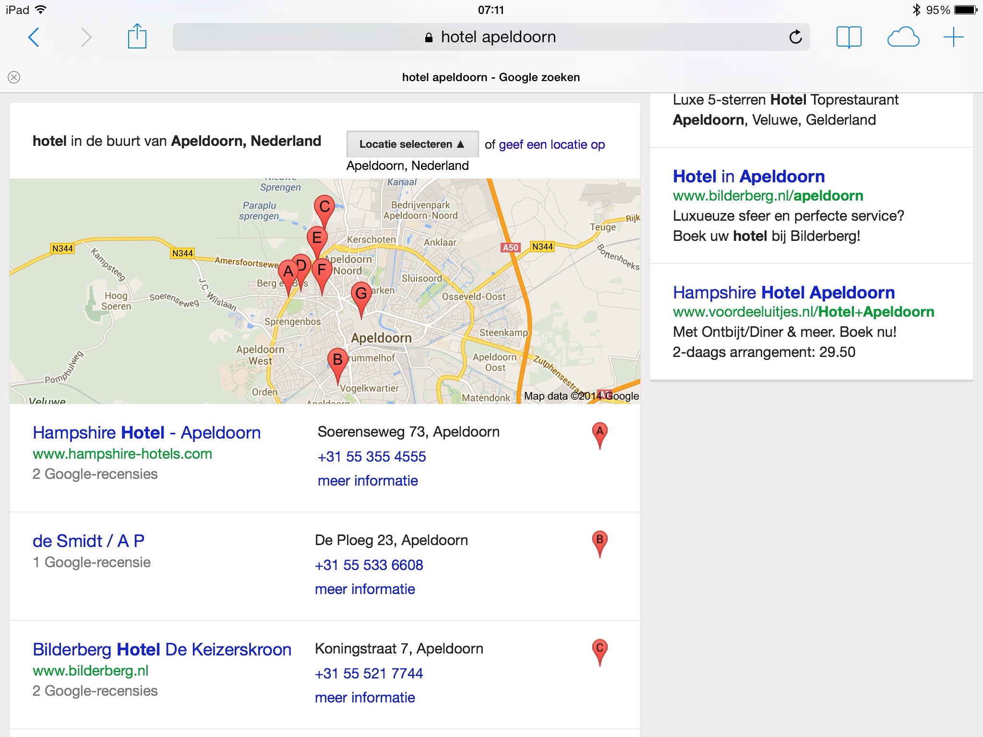Open 'Hotel in Apeldoorn' Bilderberg ad

pyautogui.click(x=748, y=177)
